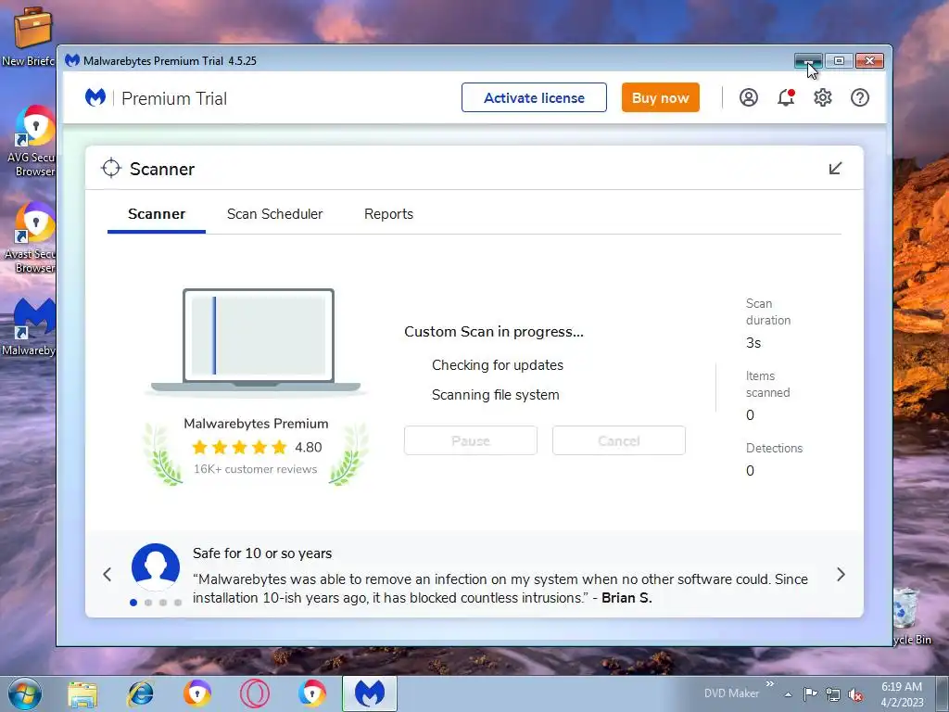Click the Malwarebytes logo beside Premium Trial

pyautogui.click(x=95, y=97)
